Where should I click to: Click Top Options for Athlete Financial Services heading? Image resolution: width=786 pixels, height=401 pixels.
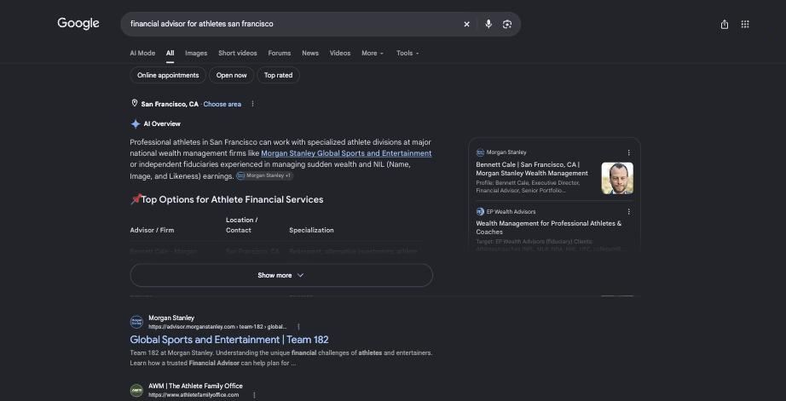coord(232,199)
